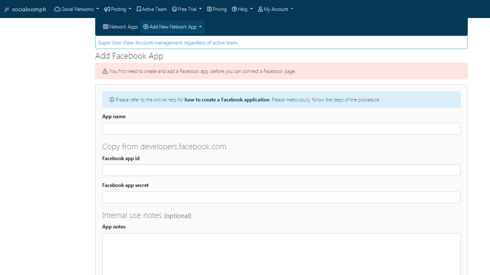The width and height of the screenshot is (490, 275).
Task: Expand the Help dropdown arrow
Action: [x=252, y=9]
